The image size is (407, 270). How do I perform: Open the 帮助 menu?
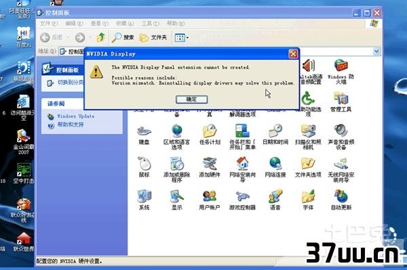coord(176,24)
